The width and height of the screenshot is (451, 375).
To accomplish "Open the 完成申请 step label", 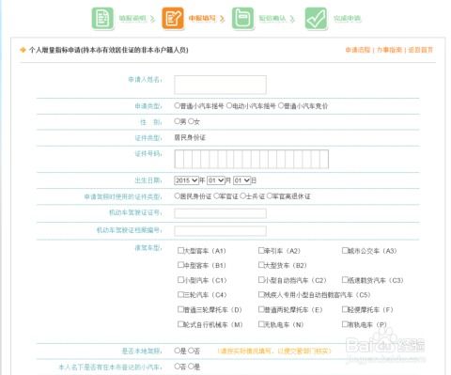I will [347, 18].
